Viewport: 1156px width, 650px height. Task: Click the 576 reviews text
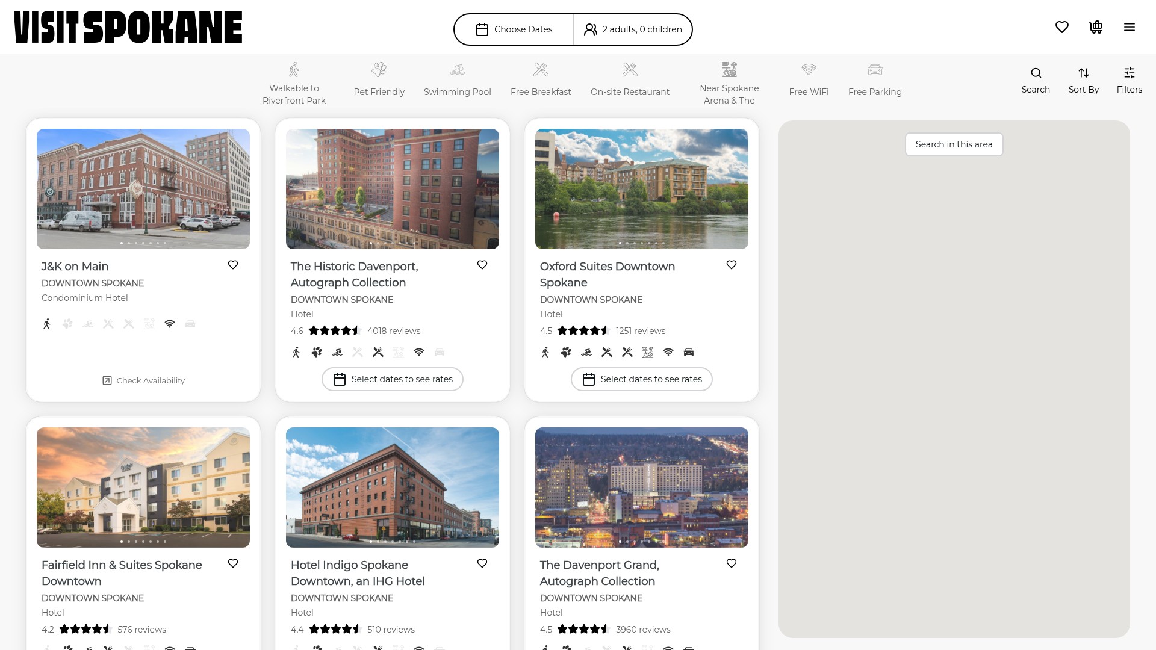point(142,630)
